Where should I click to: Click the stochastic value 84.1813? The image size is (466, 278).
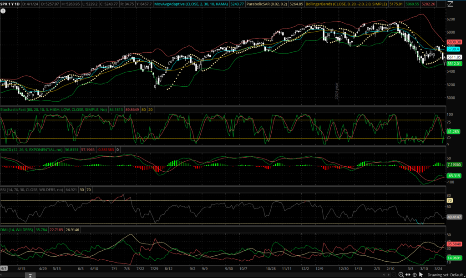pyautogui.click(x=116, y=109)
